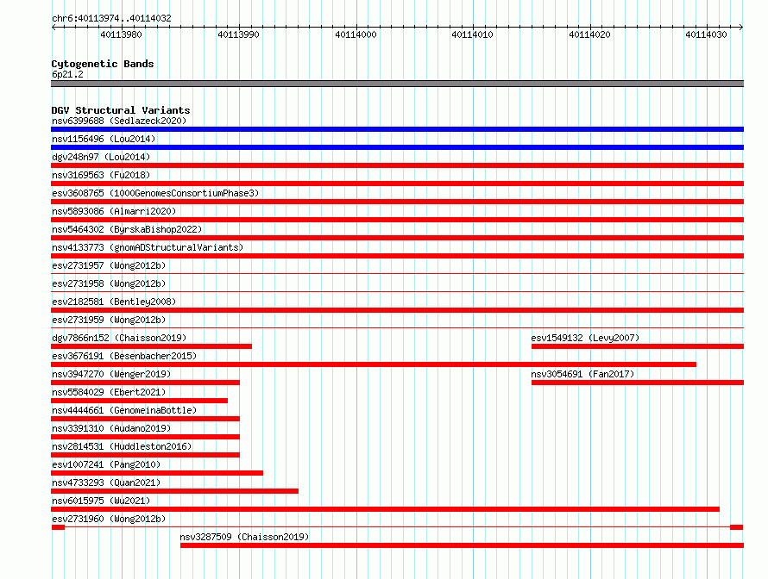Viewport: 768px width, 579px height.
Task: Click nsv4133773 (gnomADStructuralVariants) label
Action: pos(148,247)
